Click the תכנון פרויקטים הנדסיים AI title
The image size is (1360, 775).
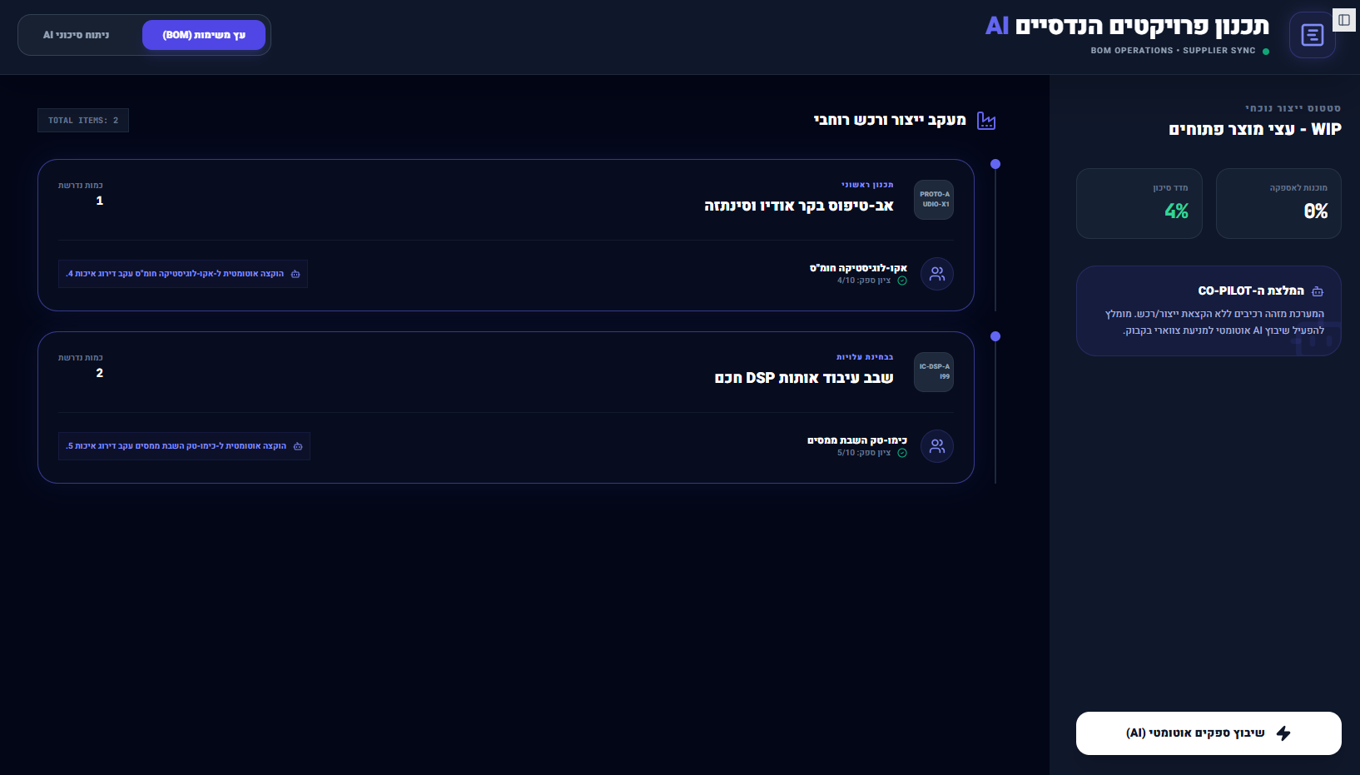[1127, 27]
